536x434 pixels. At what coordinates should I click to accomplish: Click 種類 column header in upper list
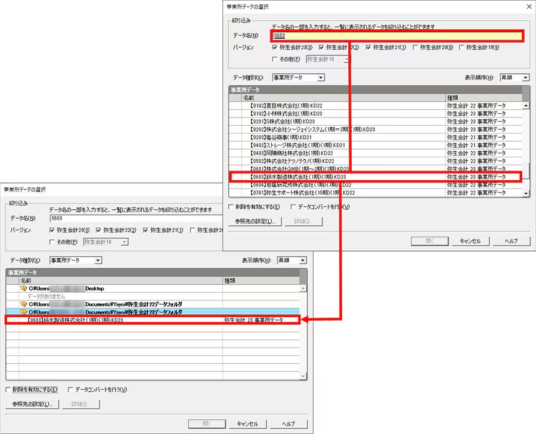pyautogui.click(x=484, y=98)
